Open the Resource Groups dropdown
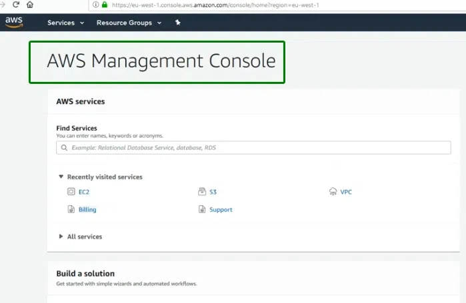 coord(129,23)
